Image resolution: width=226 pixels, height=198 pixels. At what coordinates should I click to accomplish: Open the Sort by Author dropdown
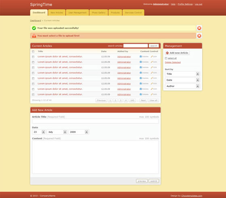[x=182, y=86]
